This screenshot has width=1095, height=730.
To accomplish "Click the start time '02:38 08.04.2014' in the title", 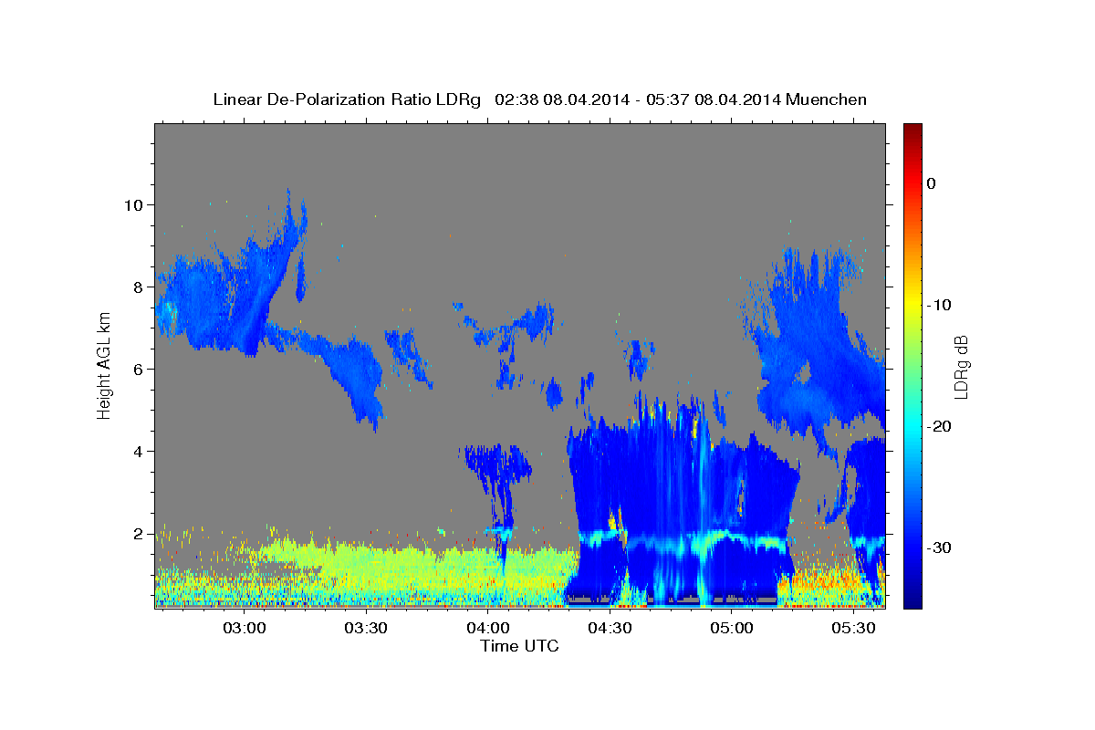I will 562,99.
